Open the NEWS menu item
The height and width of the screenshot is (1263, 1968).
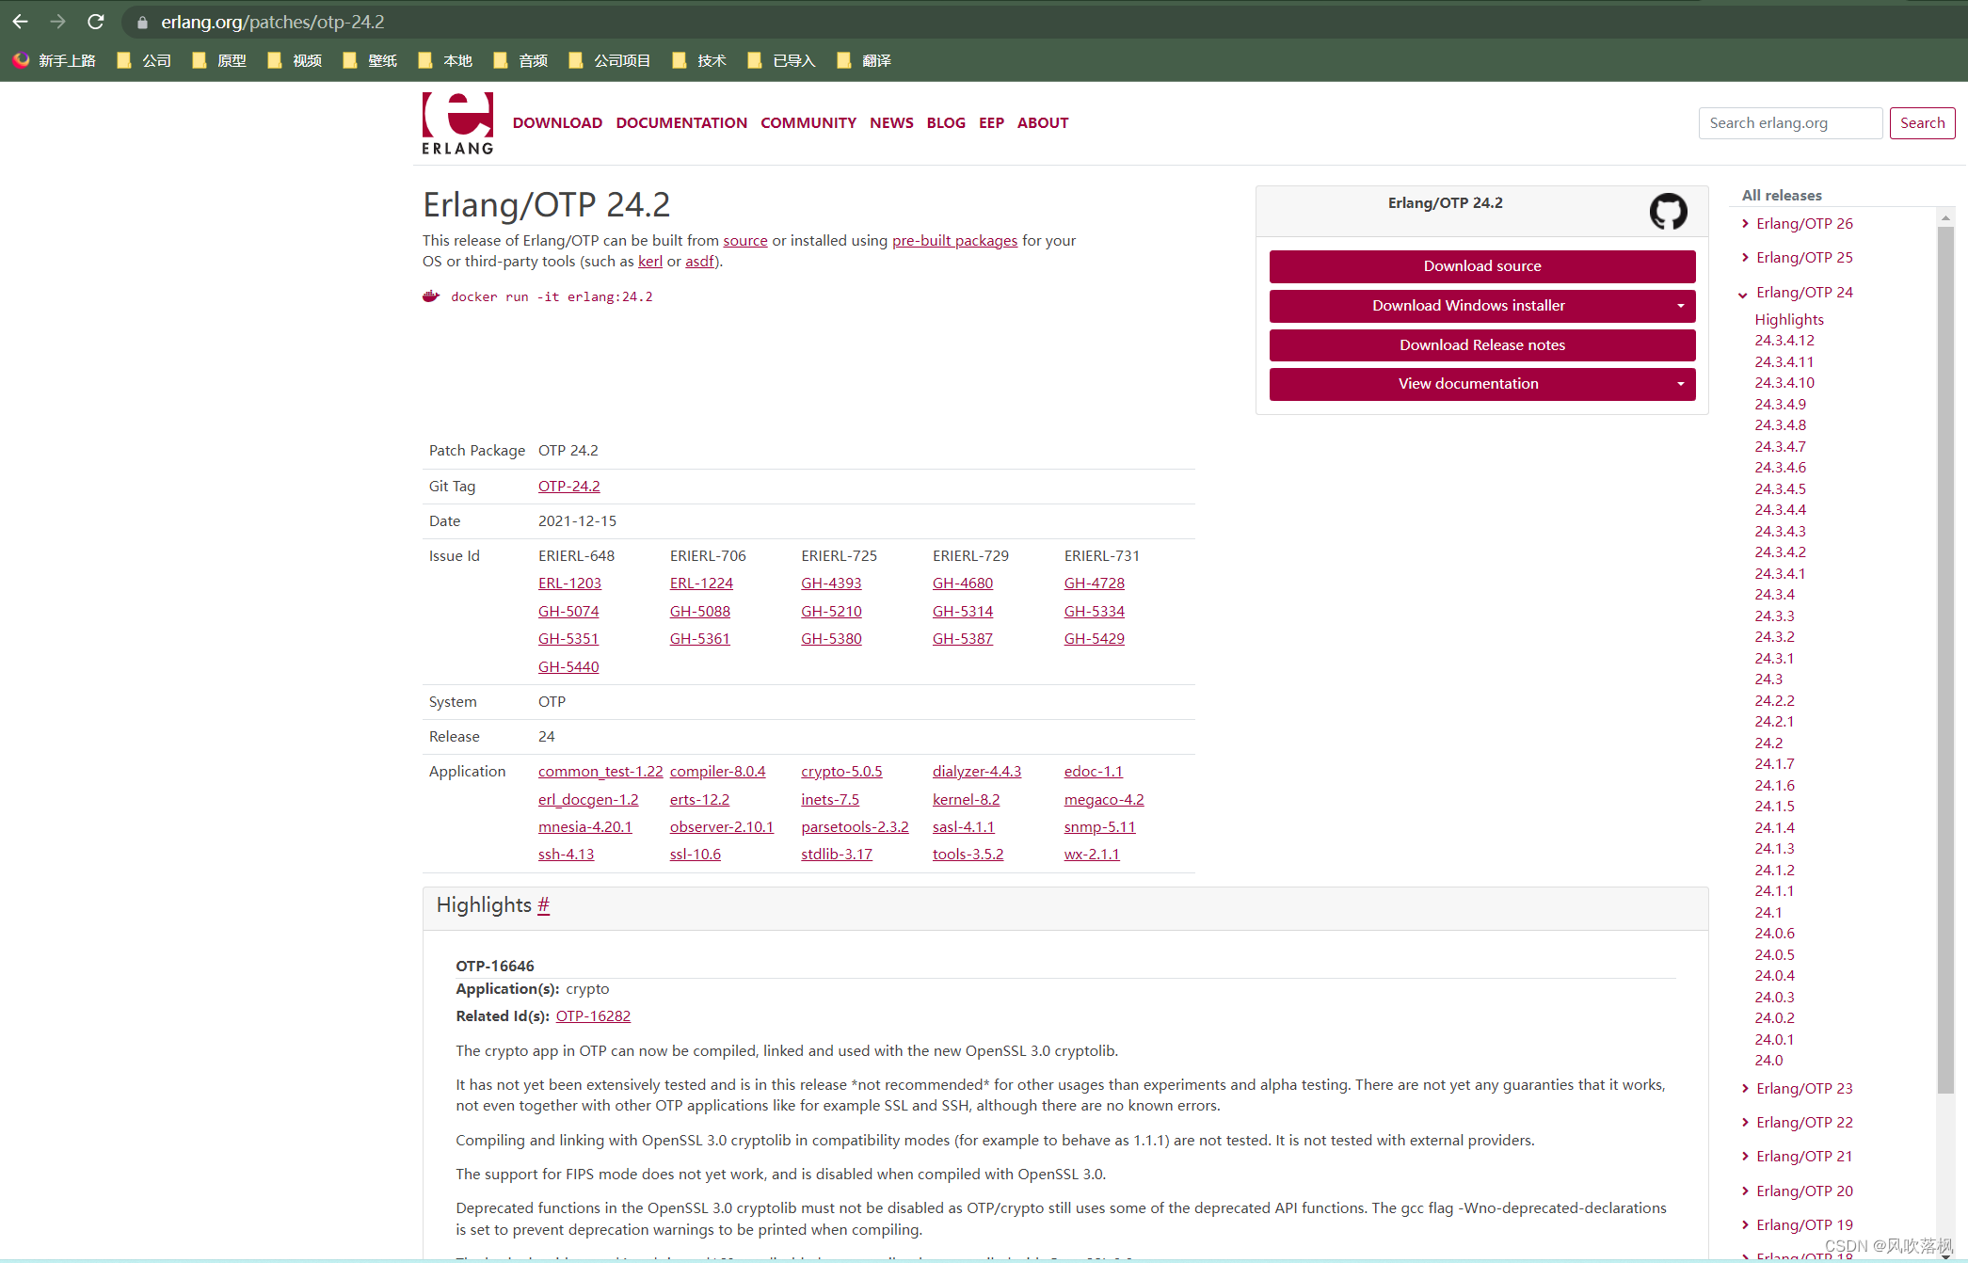coord(891,122)
